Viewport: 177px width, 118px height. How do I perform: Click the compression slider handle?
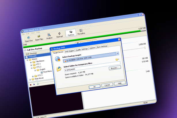point(144,48)
